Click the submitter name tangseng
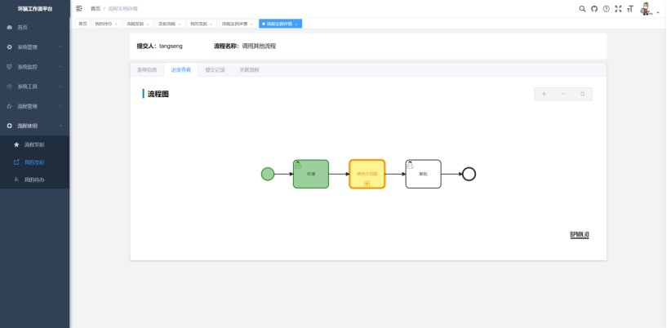The image size is (667, 328). tap(171, 46)
